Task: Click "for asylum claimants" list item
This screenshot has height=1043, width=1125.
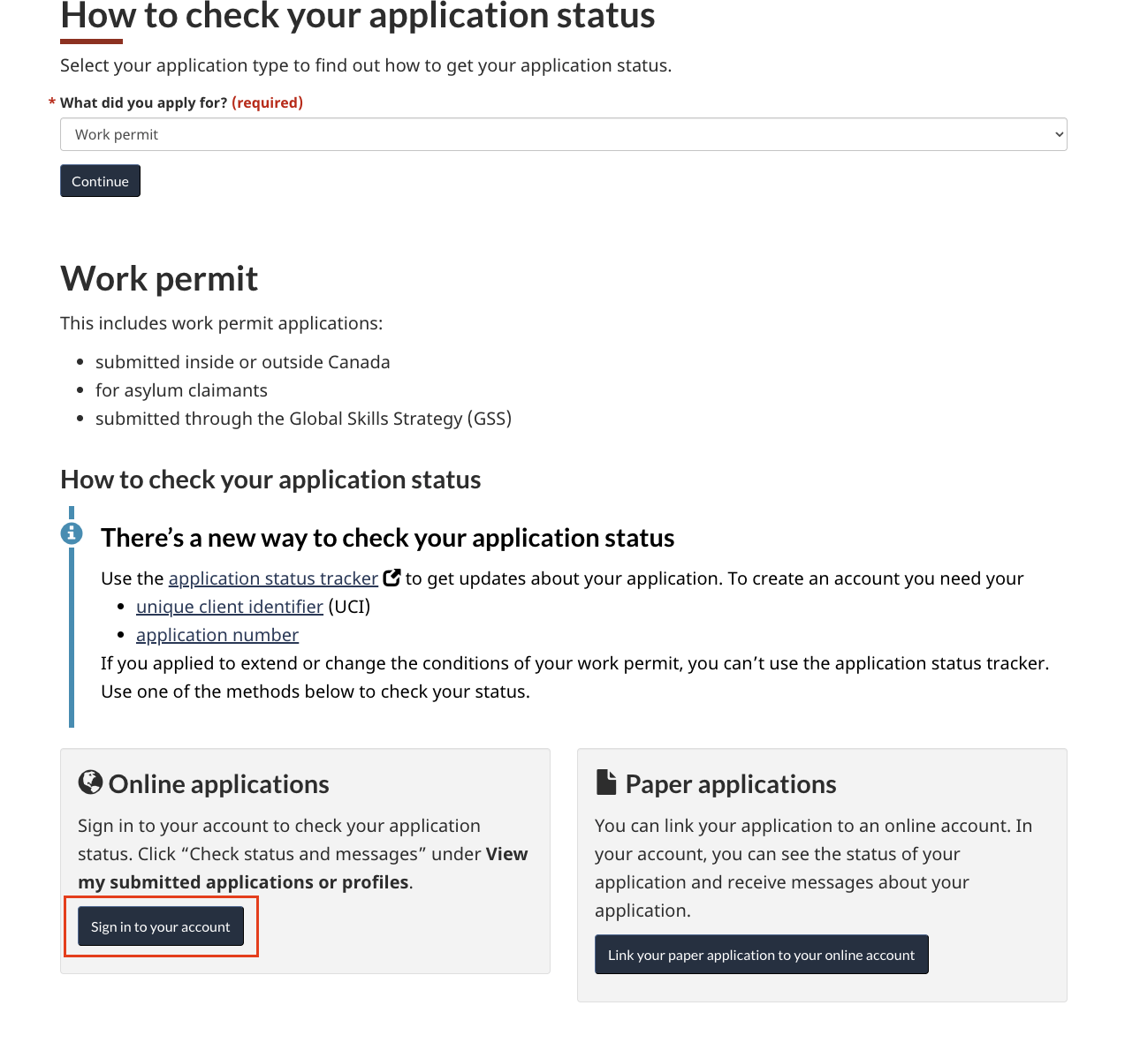Action: 181,390
